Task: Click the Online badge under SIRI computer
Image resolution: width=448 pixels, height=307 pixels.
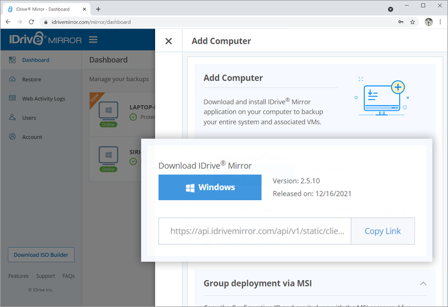Action: tap(108, 169)
